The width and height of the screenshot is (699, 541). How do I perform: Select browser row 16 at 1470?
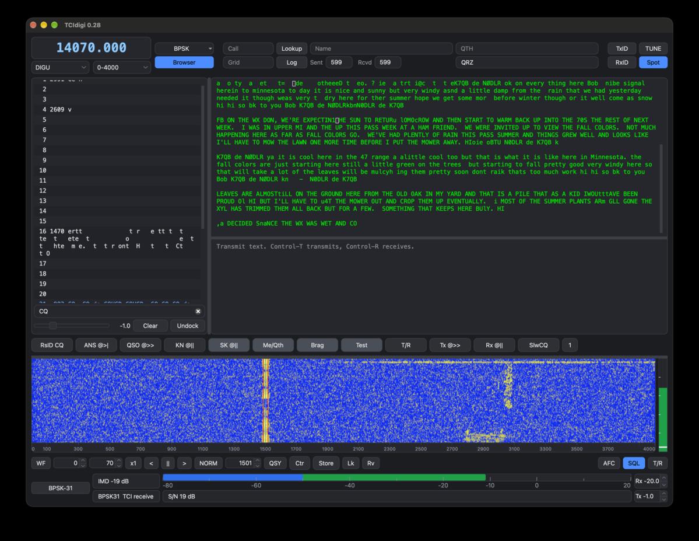pos(118,242)
